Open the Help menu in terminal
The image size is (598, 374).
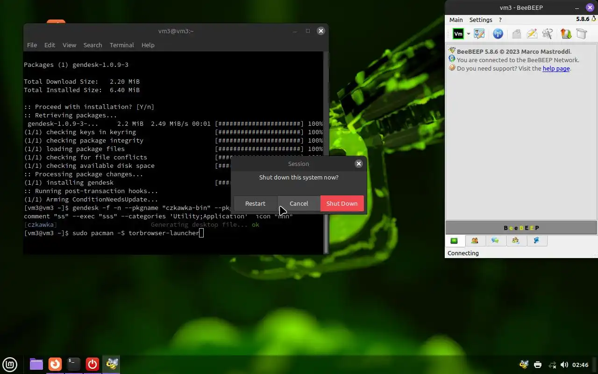coord(148,45)
